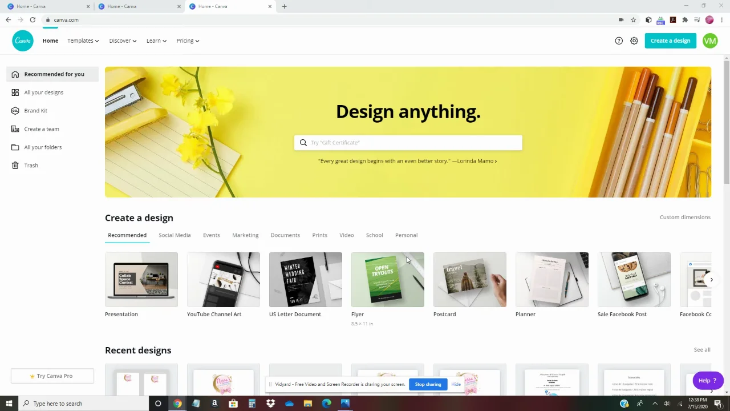Open the purple Help chat button
Viewport: 730px width, 411px height.
(x=708, y=381)
